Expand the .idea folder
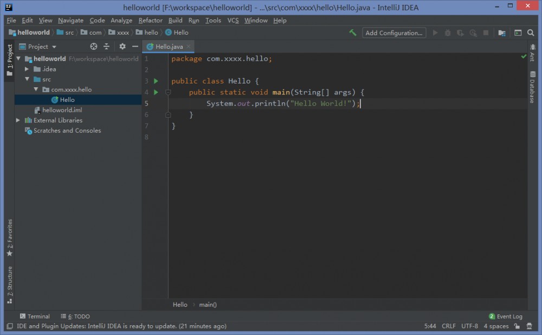 pos(26,69)
